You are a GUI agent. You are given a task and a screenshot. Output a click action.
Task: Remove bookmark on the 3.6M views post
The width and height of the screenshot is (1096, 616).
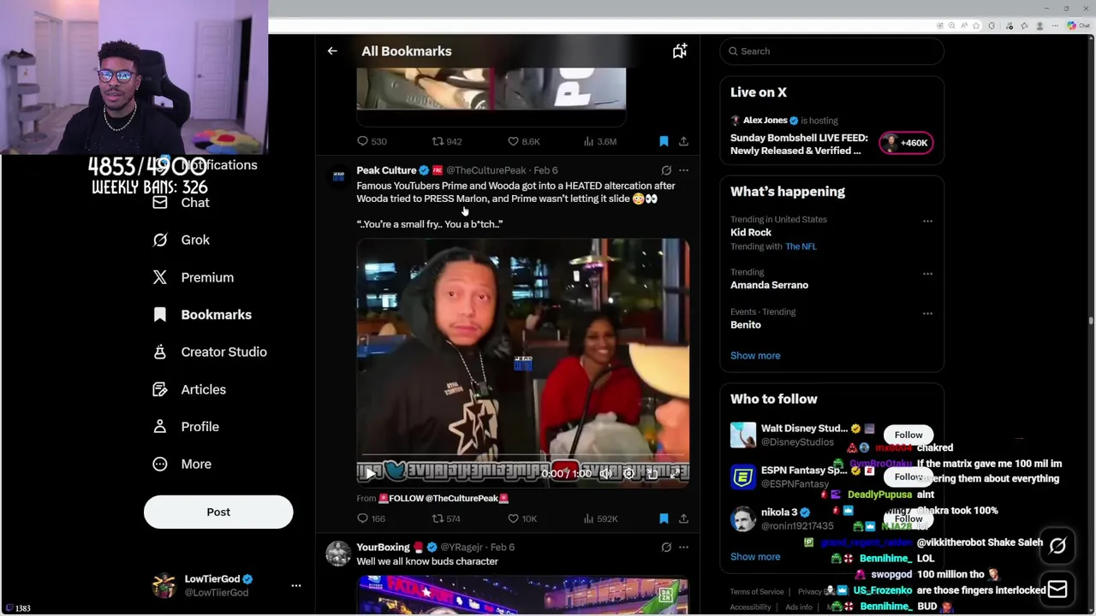[664, 141]
